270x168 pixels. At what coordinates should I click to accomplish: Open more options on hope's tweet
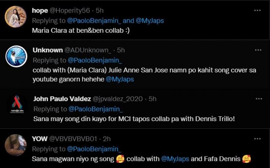(x=258, y=10)
